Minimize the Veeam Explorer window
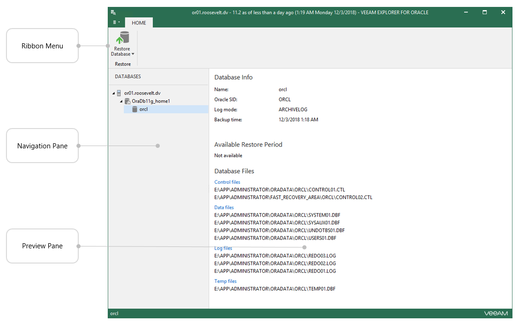Viewport: 518px width, 322px height. (466, 12)
